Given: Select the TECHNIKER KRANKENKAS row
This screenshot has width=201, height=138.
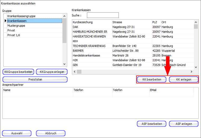Looking at the screenshot, I should (89, 46).
